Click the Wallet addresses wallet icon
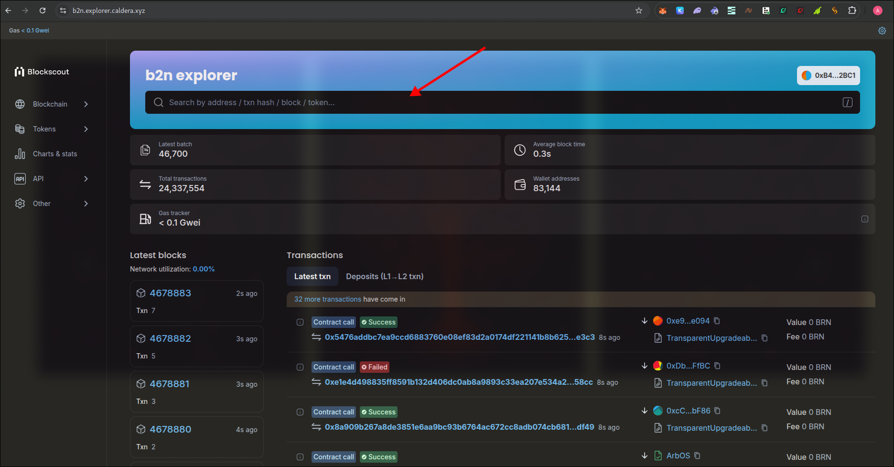894x467 pixels. coord(520,185)
